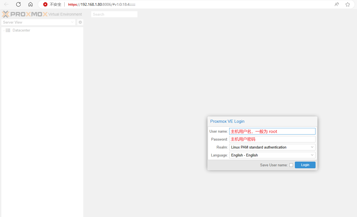
Task: Select Datacenter in the server tree
Action: (x=21, y=30)
